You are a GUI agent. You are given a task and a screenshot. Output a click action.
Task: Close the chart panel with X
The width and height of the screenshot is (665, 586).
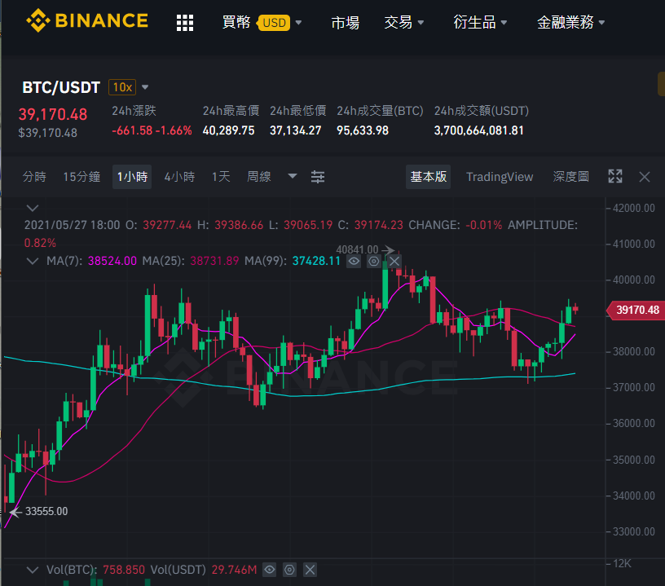[x=644, y=177]
